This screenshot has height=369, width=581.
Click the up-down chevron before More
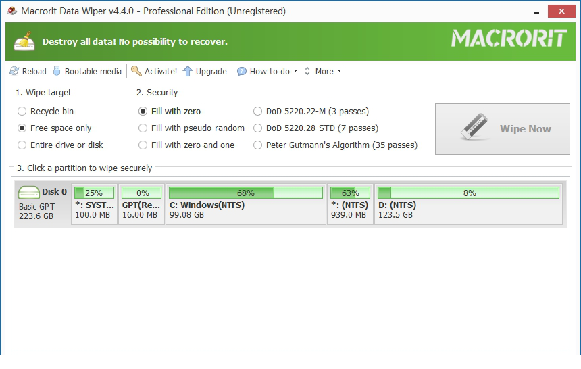click(307, 71)
